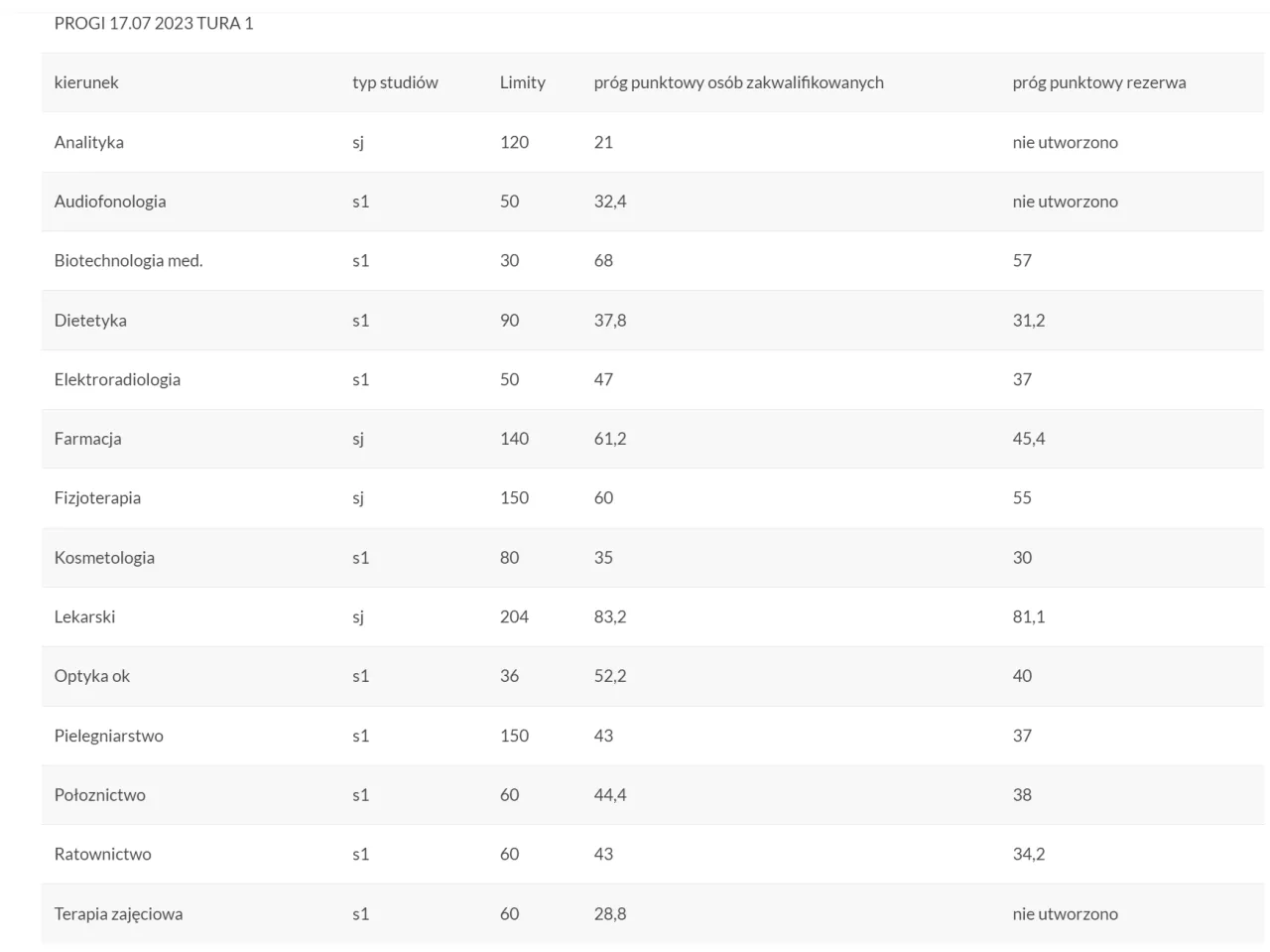1270x952 pixels.
Task: Click the "próg punktowy rezerwa" header
Action: pyautogui.click(x=1098, y=82)
